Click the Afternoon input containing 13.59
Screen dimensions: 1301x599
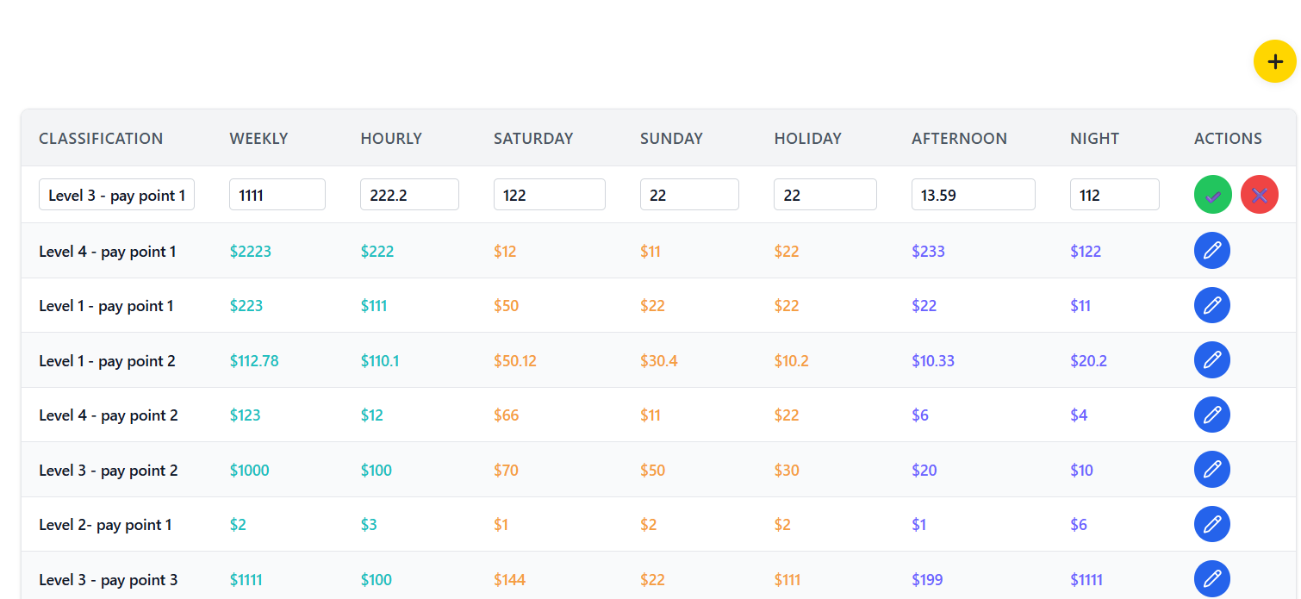point(973,194)
